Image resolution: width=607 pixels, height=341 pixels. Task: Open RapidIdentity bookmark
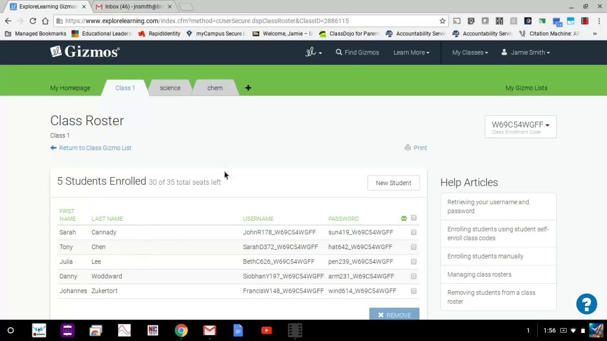(159, 34)
